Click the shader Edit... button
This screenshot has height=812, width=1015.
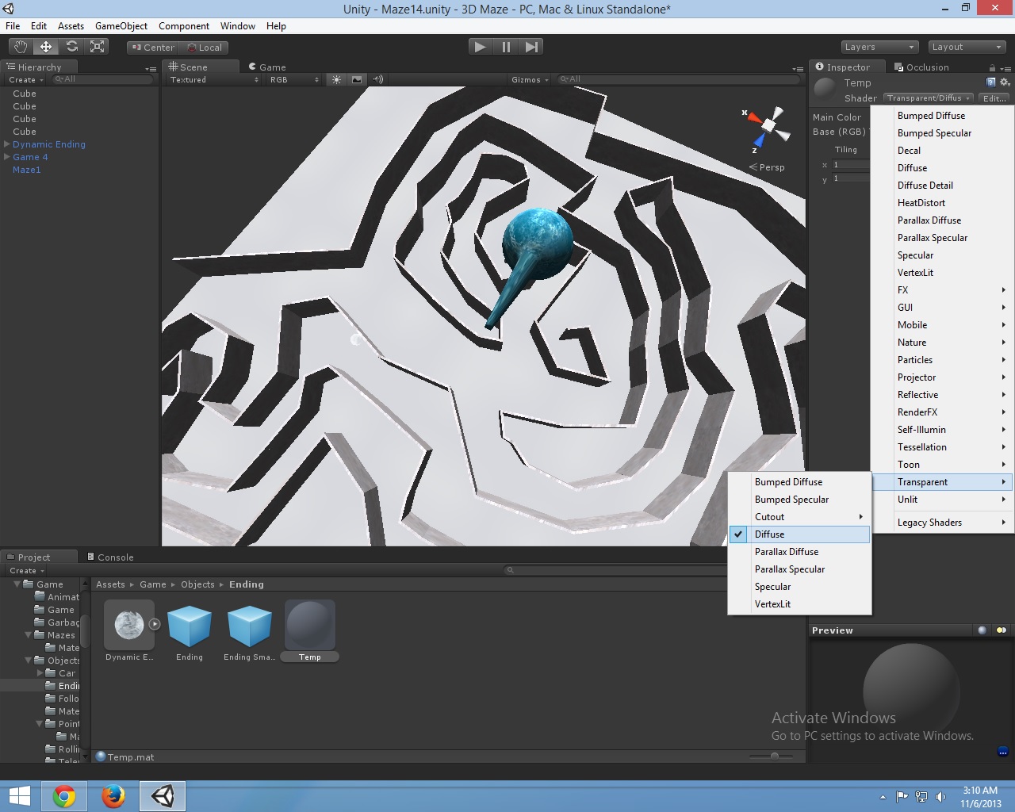point(994,98)
